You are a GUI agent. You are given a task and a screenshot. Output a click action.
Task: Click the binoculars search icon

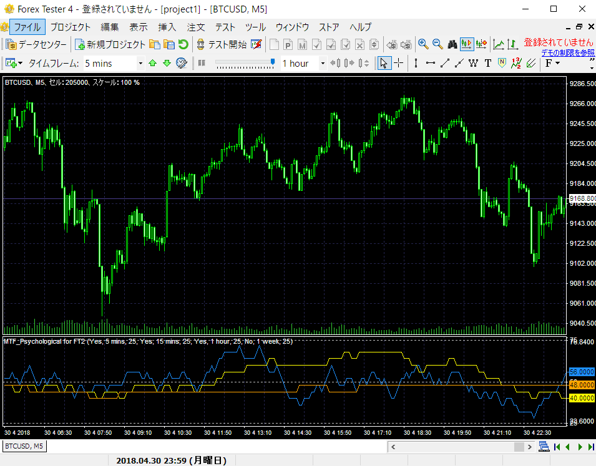click(x=452, y=44)
